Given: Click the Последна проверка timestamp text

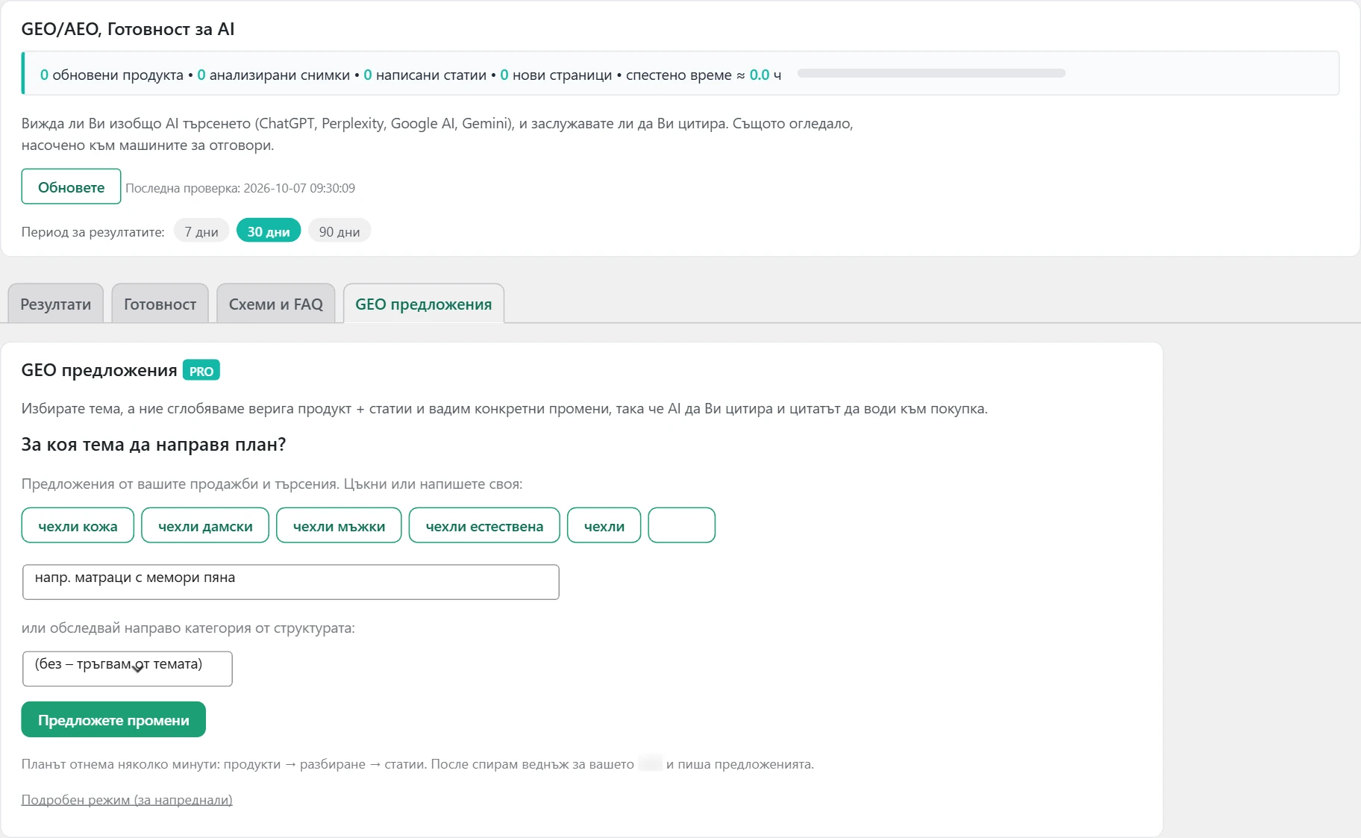Looking at the screenshot, I should tap(240, 188).
